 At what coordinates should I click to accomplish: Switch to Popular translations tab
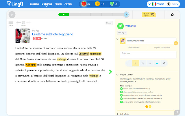[x=162, y=48]
